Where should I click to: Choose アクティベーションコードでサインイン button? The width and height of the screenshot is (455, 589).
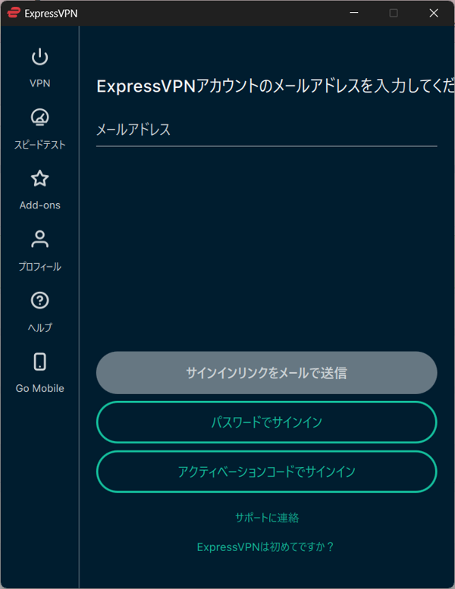coord(266,472)
